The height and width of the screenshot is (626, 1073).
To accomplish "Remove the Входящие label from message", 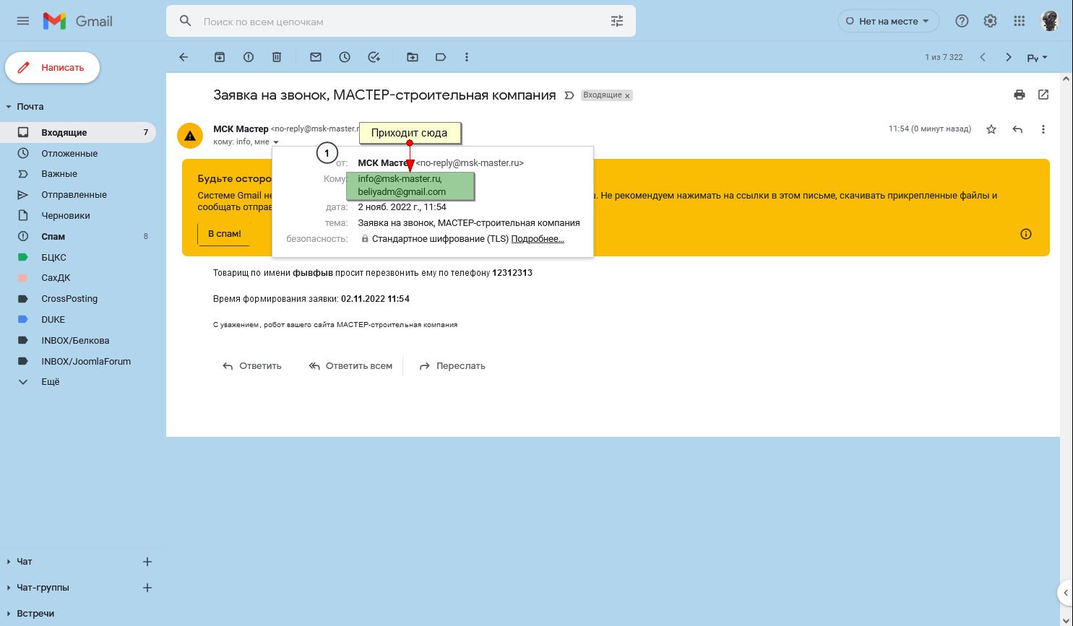I will tap(627, 95).
